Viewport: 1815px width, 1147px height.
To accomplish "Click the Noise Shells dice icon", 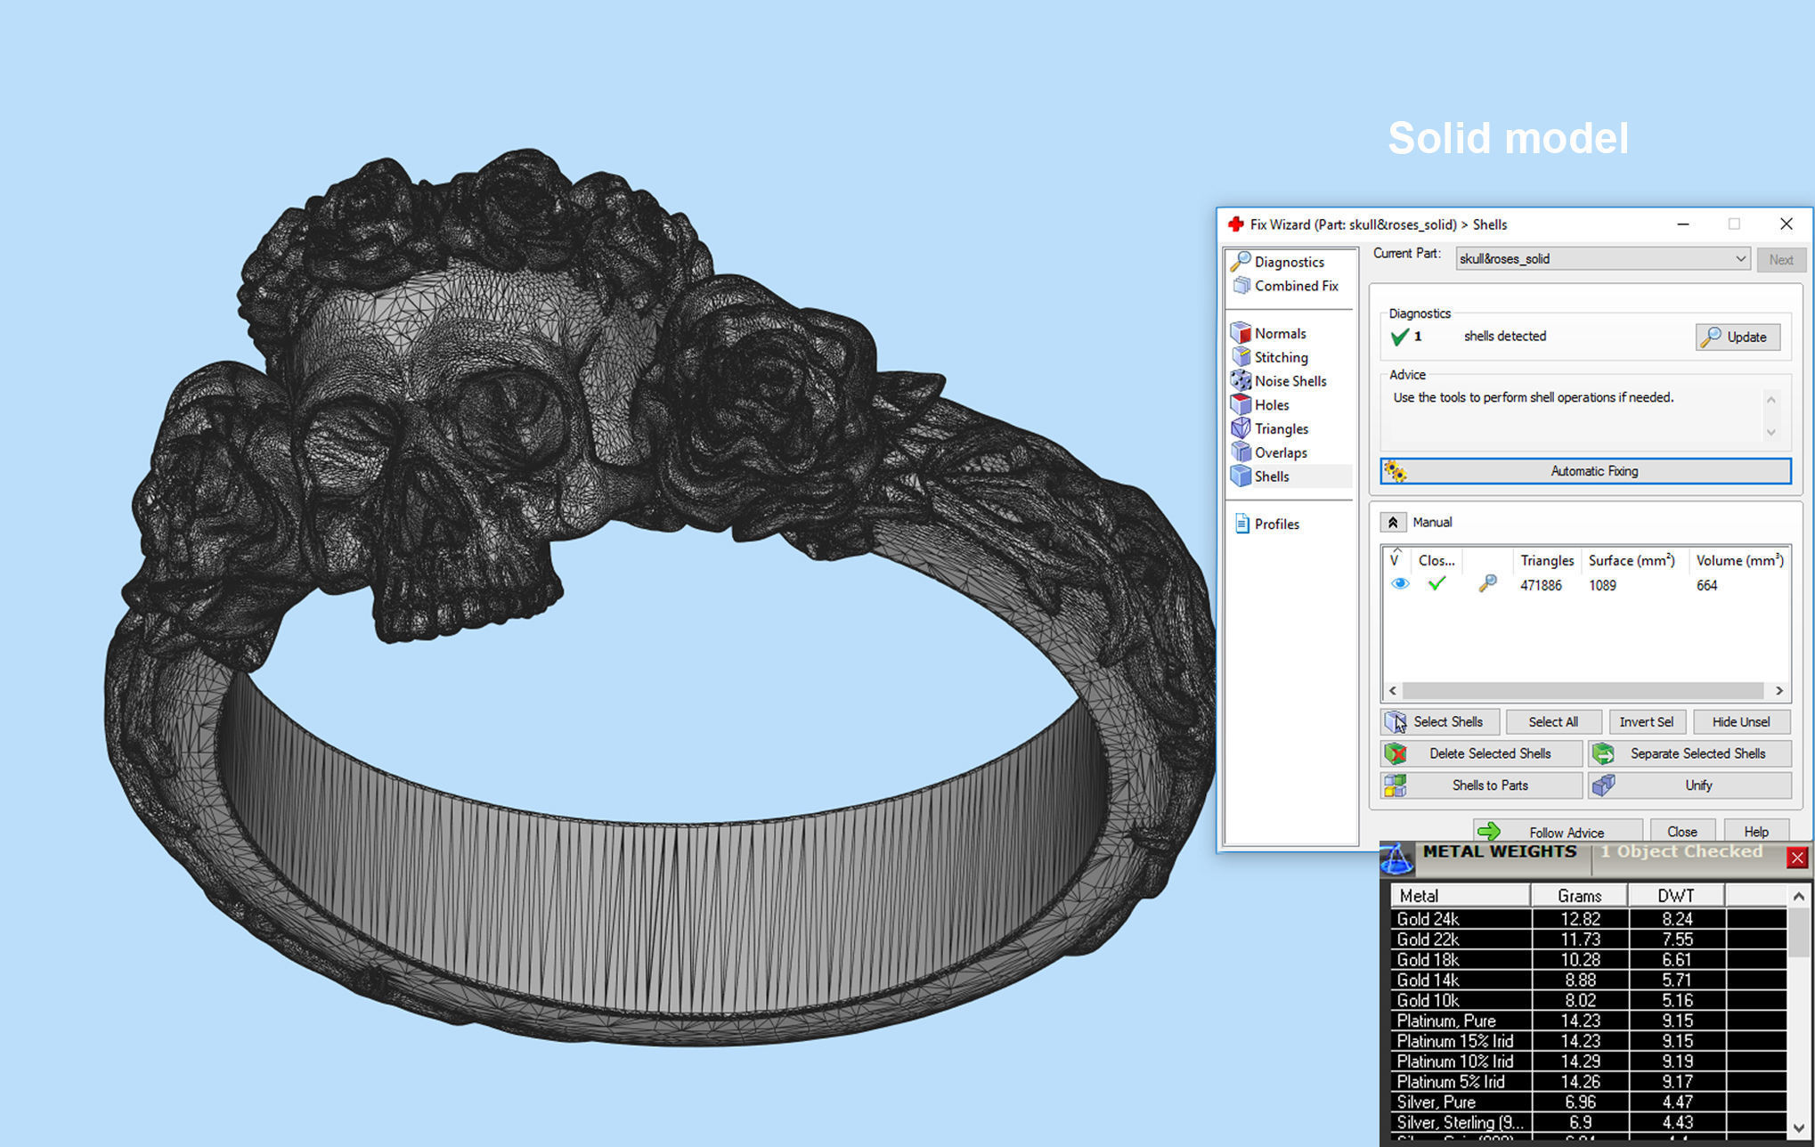I will 1241,380.
